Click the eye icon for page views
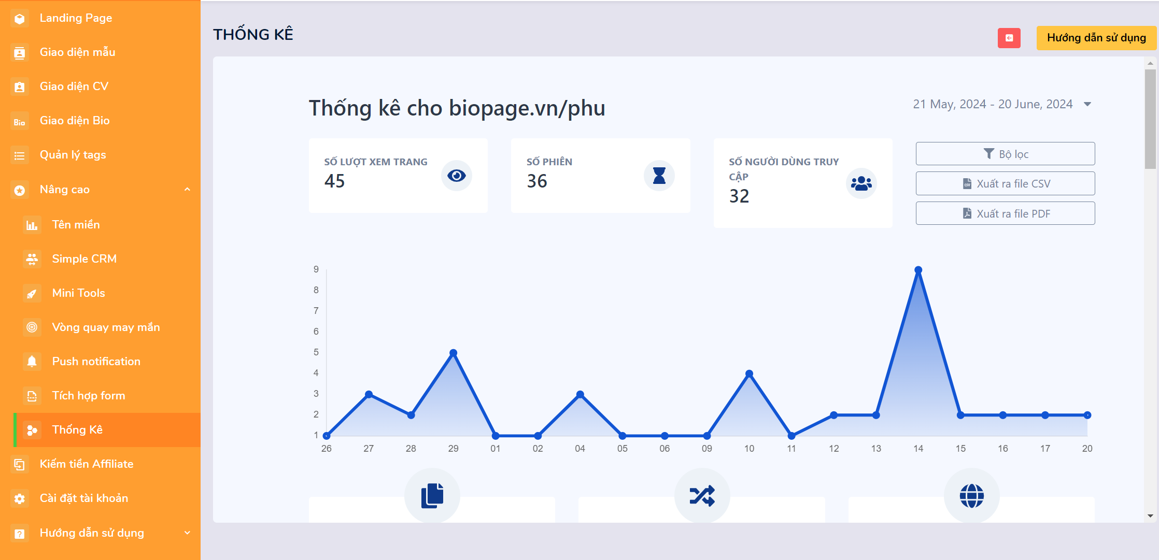 click(x=457, y=176)
